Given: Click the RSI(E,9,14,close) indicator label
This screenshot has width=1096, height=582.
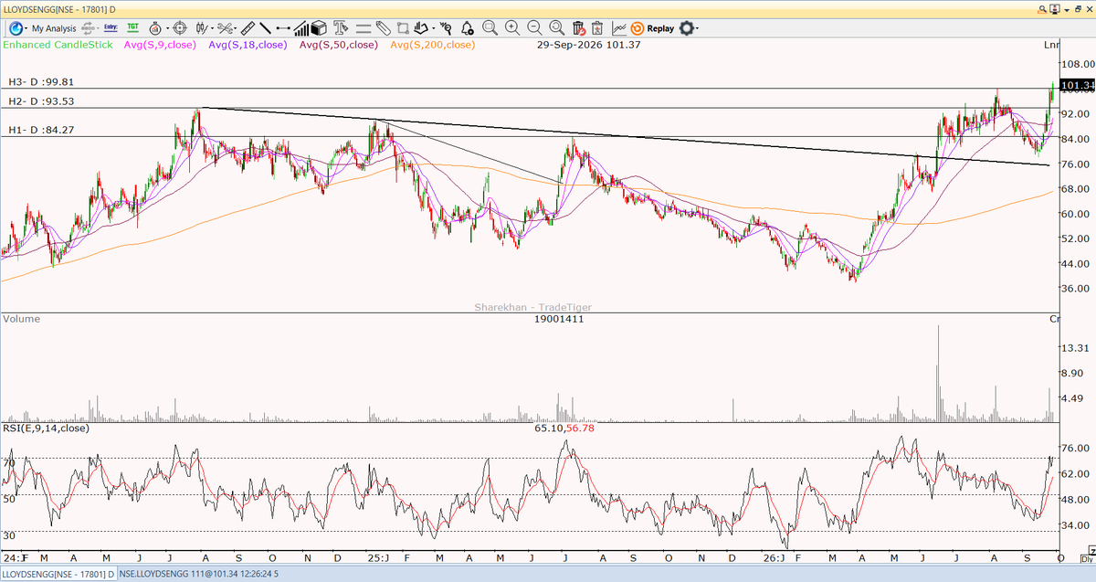Looking at the screenshot, I should (46, 428).
